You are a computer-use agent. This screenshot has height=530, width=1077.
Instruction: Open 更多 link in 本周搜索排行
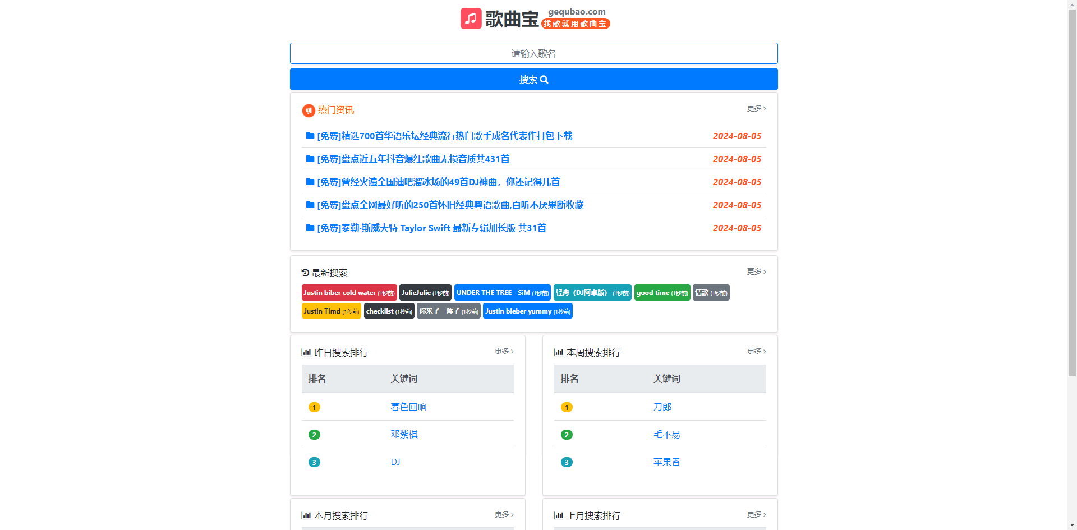(756, 351)
